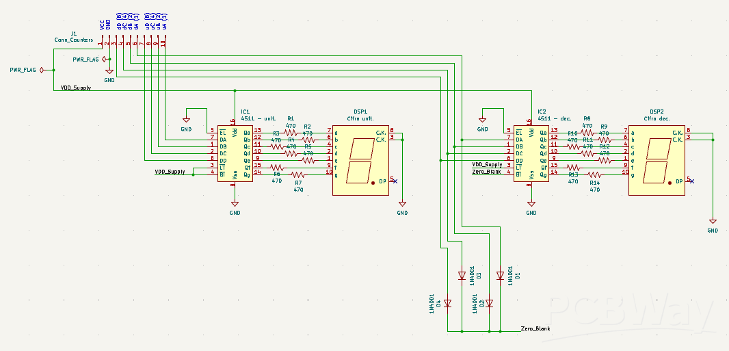Click VDD_Supply label at IC2 LT pin
The image size is (729, 351).
pos(487,164)
